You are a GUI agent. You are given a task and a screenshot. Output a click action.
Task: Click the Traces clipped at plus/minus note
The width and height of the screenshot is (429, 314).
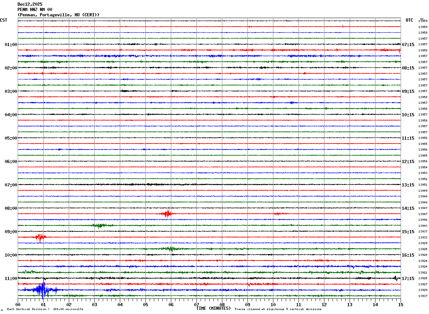pyautogui.click(x=278, y=309)
